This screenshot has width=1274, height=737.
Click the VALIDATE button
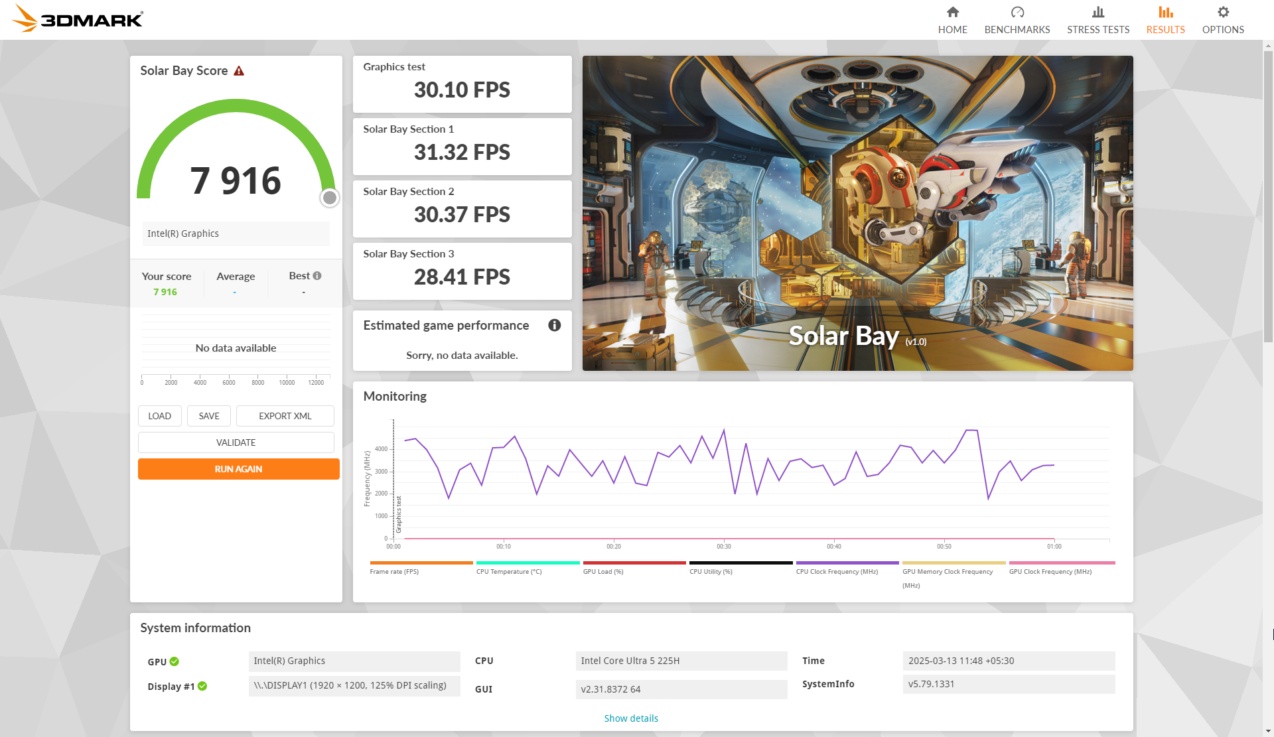coord(236,442)
